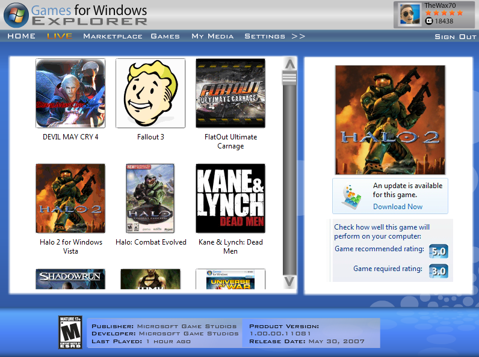The height and width of the screenshot is (357, 479).
Task: Click the scrollbar track below thumb
Action: pyautogui.click(x=289, y=180)
